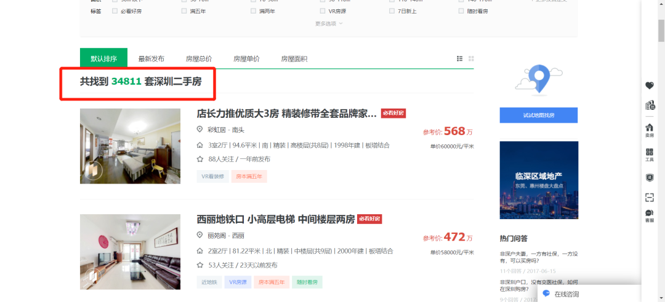Open 在线咨询 chat bar
The image size is (665, 302).
pyautogui.click(x=590, y=293)
